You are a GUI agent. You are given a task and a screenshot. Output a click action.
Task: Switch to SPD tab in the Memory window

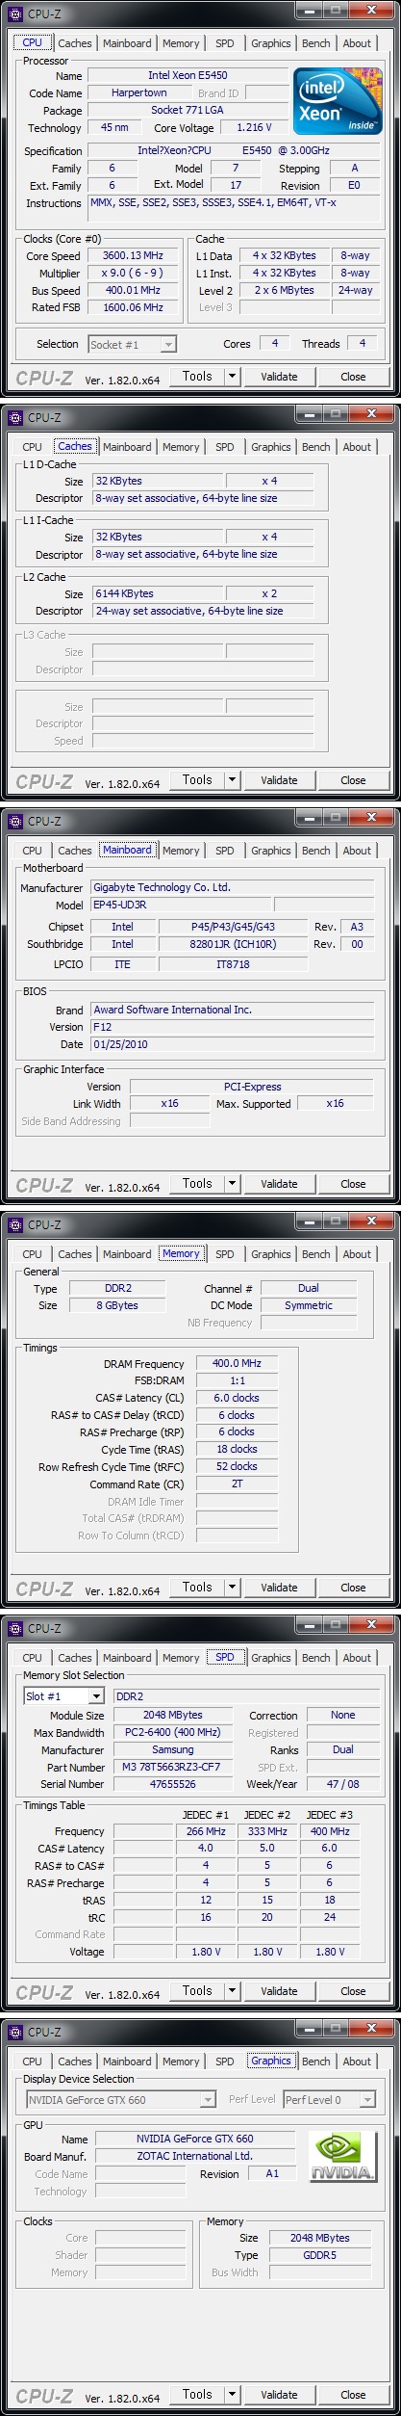[225, 1254]
